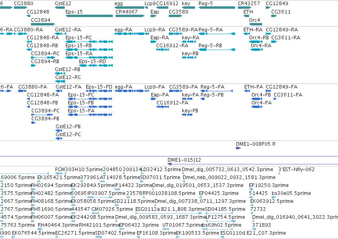Viewport: 338px width, 239px height.
Task: Select EST LD32412.5prime
Action: coord(161,170)
